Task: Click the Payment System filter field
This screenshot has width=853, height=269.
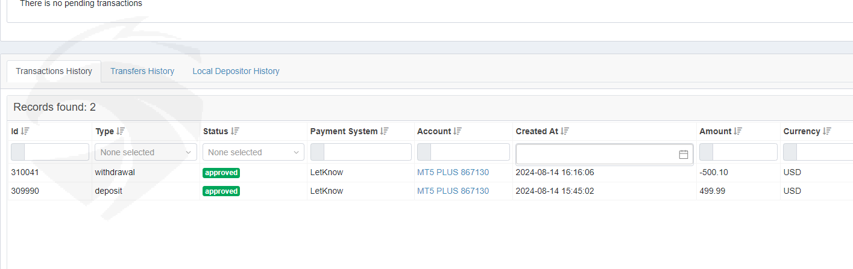Action: (x=367, y=152)
